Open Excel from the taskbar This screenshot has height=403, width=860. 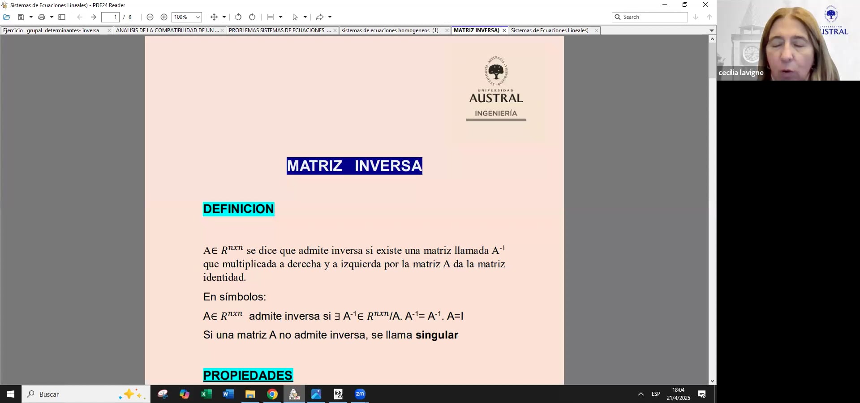coord(206,394)
